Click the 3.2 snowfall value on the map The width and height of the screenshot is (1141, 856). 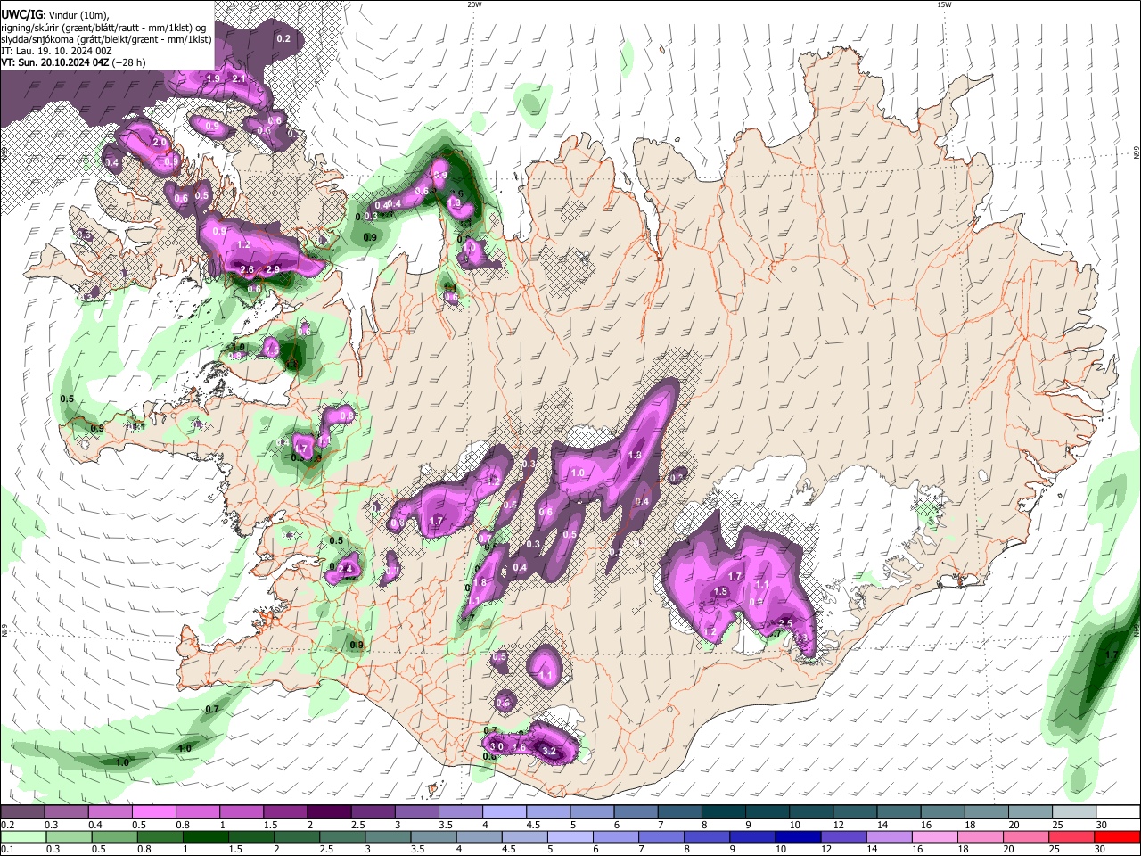[x=549, y=752]
